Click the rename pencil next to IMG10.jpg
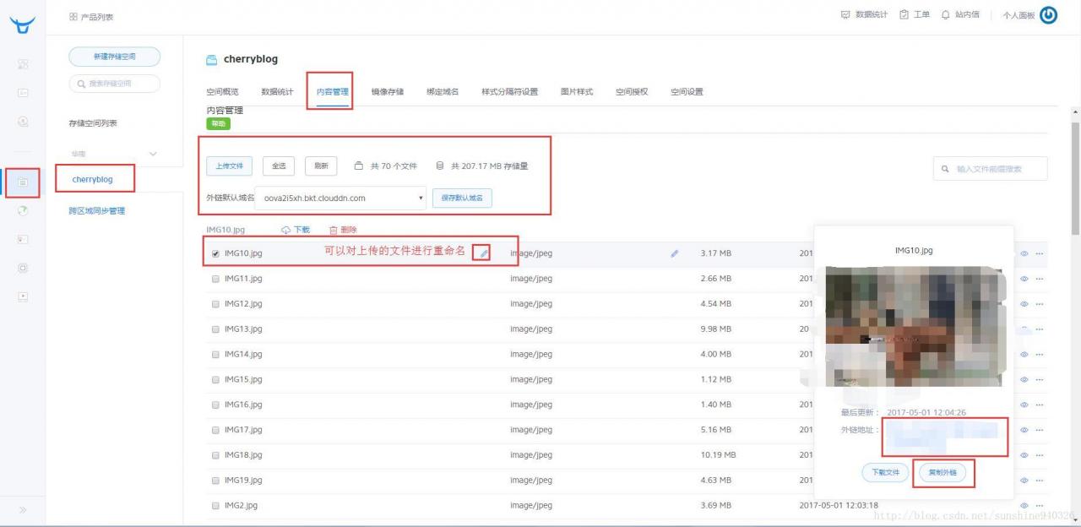The width and height of the screenshot is (1081, 527). point(484,253)
